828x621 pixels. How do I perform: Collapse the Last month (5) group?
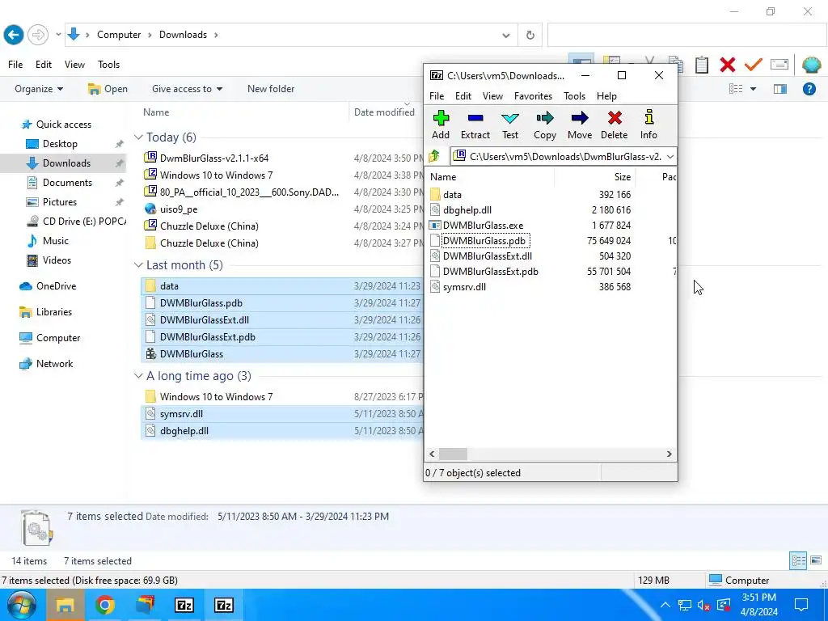pos(138,265)
